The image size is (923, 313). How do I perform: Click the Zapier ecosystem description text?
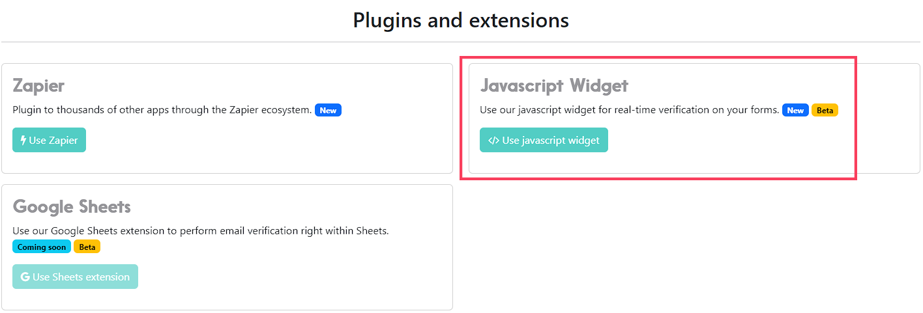(x=162, y=110)
